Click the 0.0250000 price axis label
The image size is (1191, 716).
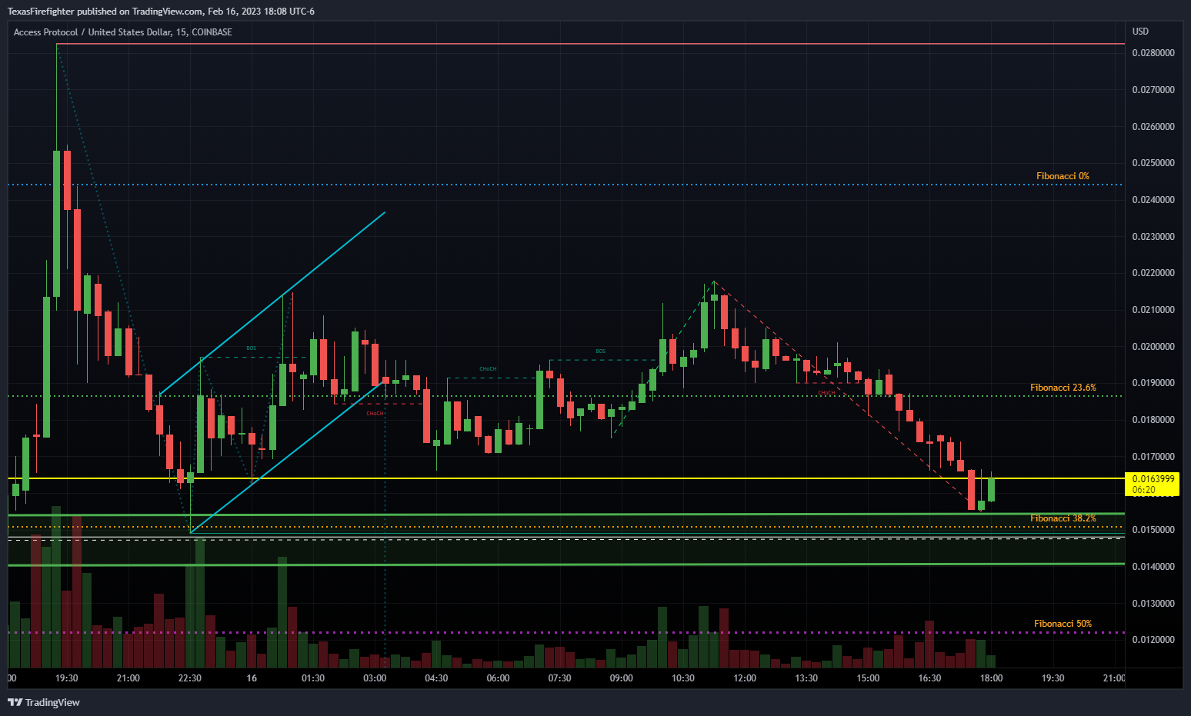(x=1153, y=163)
